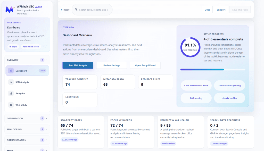Click the Web Vitals gauge icon
The height and width of the screenshot is (151, 264).
(x=11, y=105)
